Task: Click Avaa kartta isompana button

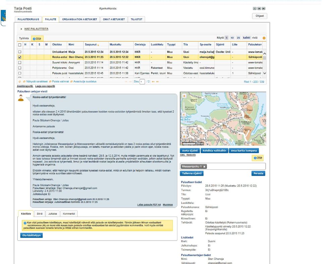Action: (x=244, y=151)
